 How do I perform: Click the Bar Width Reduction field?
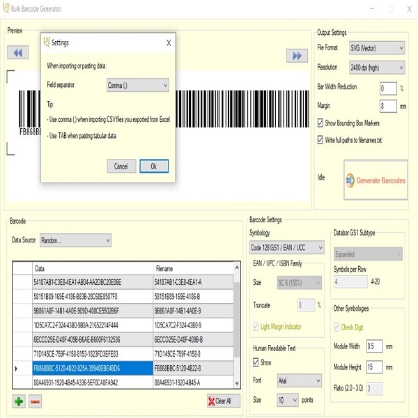388,88
